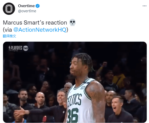This screenshot has height=123, width=149.
Task: Click the skull emoji in the tweet
Action: (72, 23)
